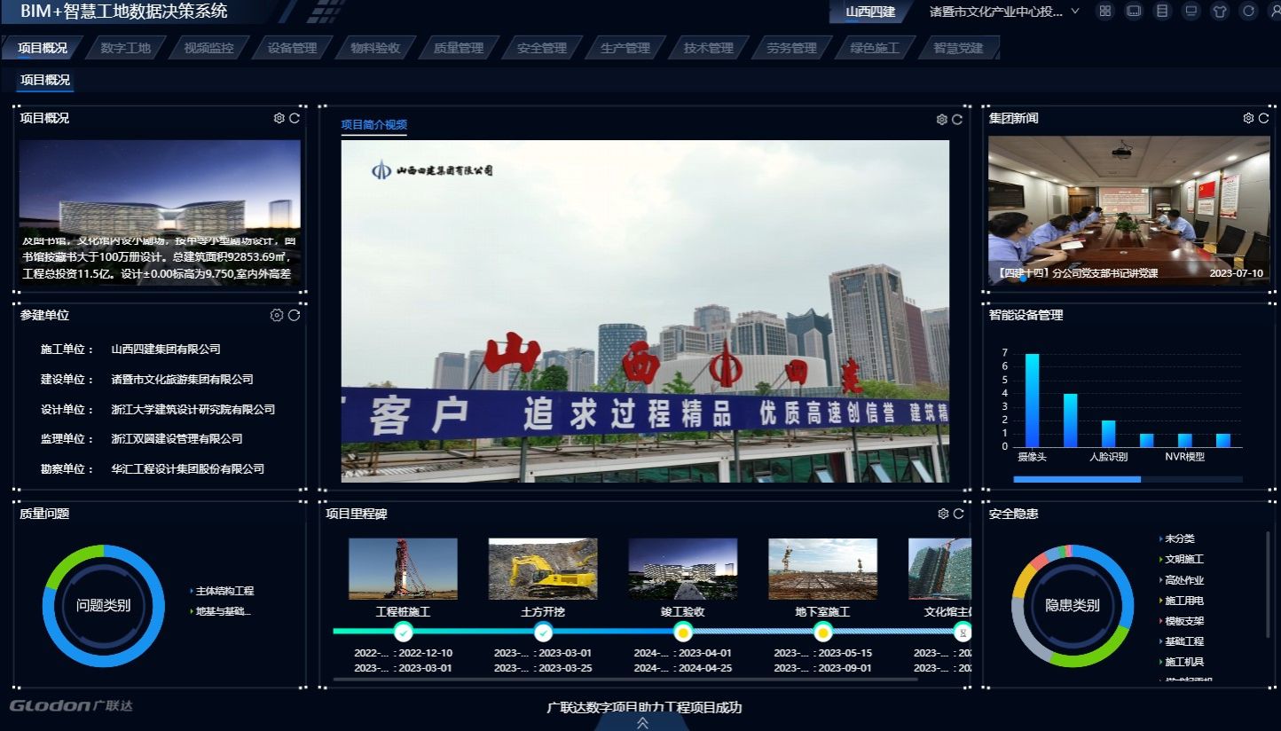Open the 项目简介视频 tab label

click(x=373, y=125)
